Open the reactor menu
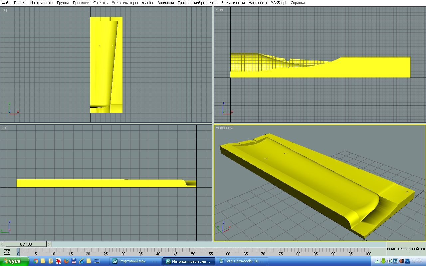This screenshot has width=426, height=266. pos(148,3)
